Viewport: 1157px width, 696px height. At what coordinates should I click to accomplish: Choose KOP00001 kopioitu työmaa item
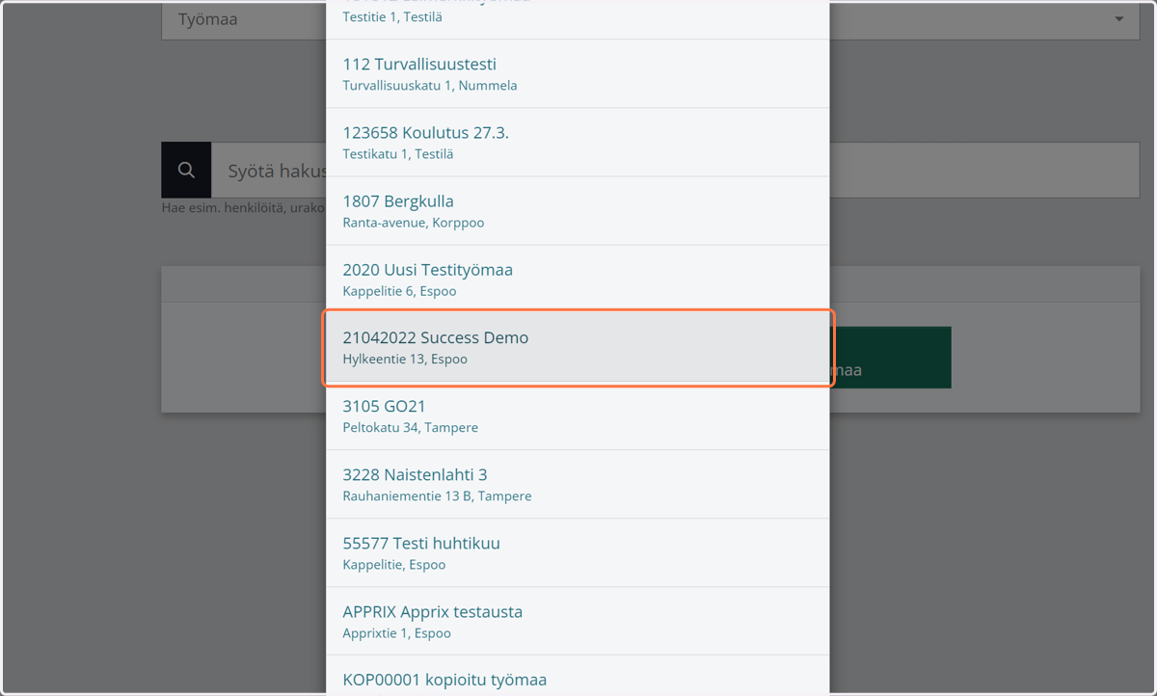tap(578, 676)
